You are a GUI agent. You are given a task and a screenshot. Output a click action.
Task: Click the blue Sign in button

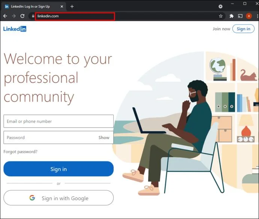[x=59, y=169]
